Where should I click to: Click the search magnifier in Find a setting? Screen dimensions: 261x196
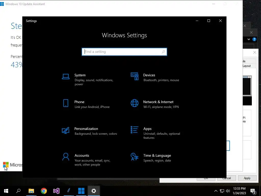coord(163,52)
